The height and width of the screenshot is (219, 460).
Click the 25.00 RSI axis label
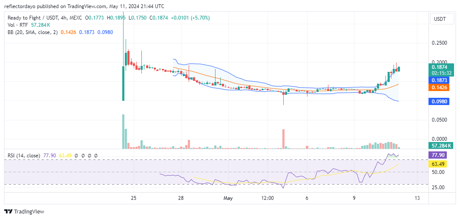click(437, 188)
